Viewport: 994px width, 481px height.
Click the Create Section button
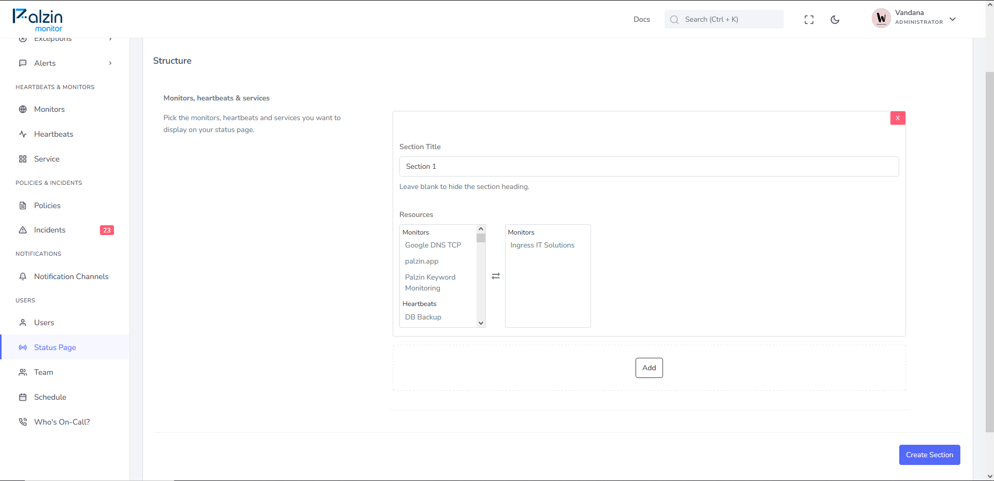[929, 455]
